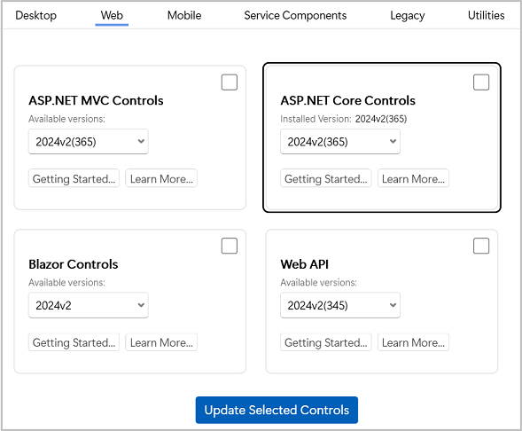
Task: Click Getting Started for ASP.NET MVC Controls
Action: click(74, 178)
